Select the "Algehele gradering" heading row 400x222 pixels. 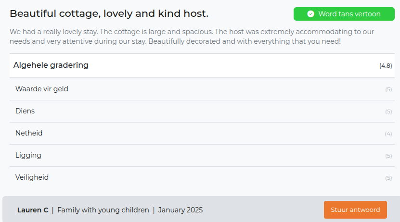51,65
